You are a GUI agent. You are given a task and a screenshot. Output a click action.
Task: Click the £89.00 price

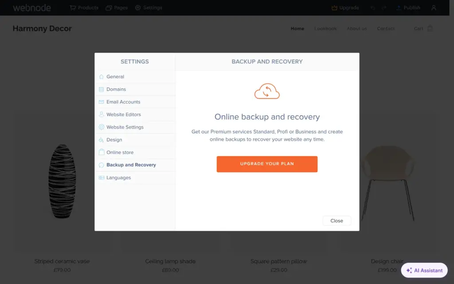[x=170, y=270]
